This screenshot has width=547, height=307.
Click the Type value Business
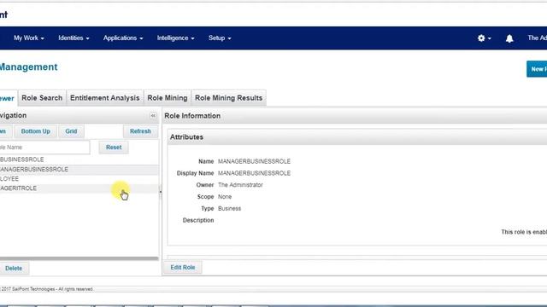pyautogui.click(x=230, y=208)
